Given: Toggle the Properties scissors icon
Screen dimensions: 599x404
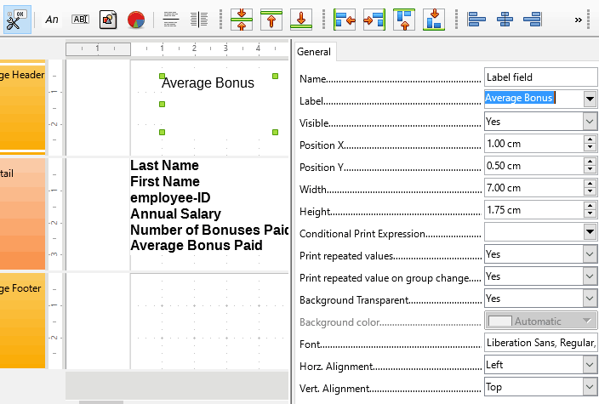Looking at the screenshot, I should (17, 20).
